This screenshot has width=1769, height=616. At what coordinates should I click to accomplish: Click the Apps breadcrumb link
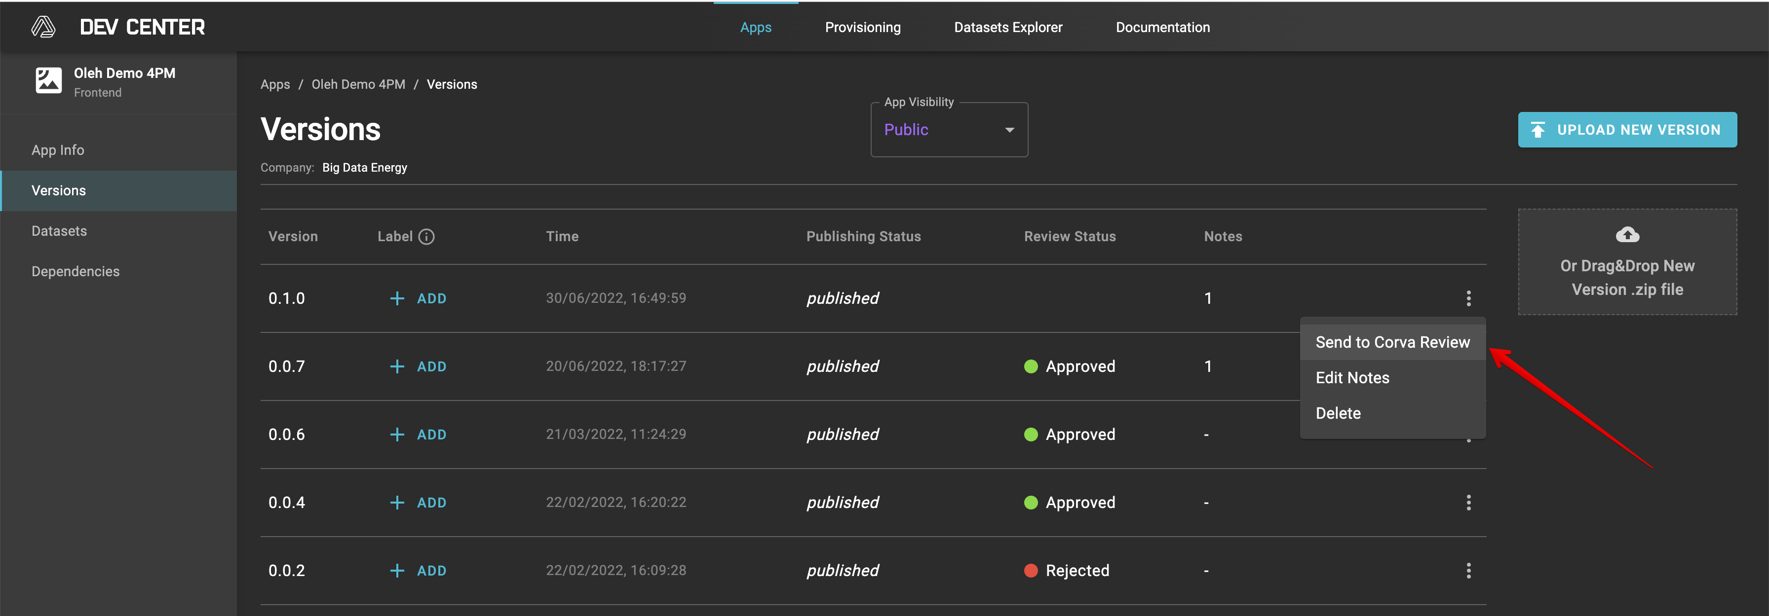pyautogui.click(x=275, y=84)
